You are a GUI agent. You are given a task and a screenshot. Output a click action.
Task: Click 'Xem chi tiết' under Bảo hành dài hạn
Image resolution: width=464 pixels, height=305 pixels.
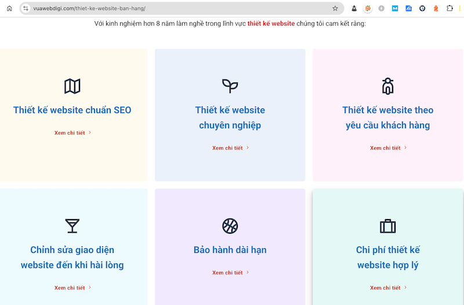point(230,273)
